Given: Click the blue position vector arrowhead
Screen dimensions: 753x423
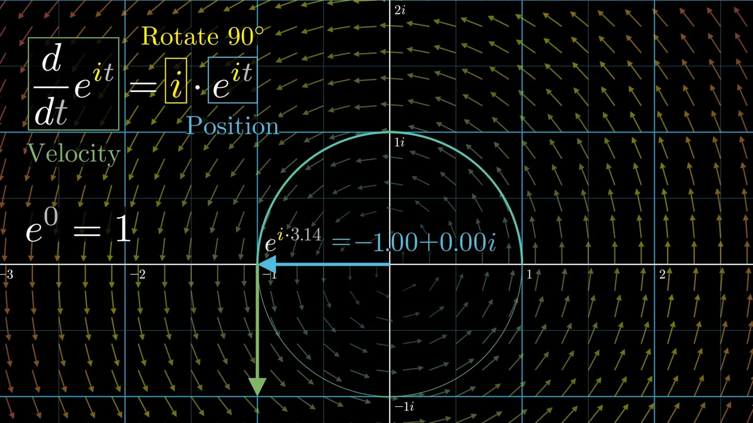Looking at the screenshot, I should pyautogui.click(x=268, y=265).
